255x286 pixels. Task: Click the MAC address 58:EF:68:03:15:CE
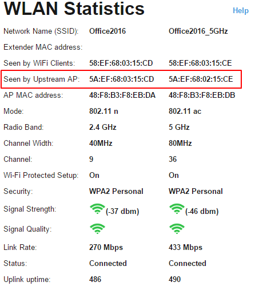pos(200,63)
